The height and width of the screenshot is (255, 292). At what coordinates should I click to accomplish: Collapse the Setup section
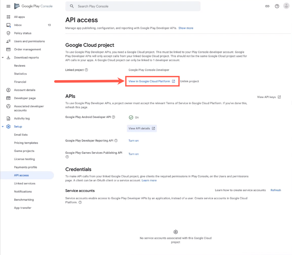(3, 126)
